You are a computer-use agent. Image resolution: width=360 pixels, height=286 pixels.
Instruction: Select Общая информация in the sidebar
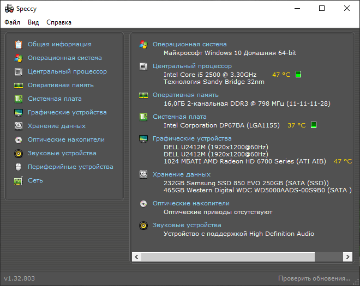(x=59, y=44)
